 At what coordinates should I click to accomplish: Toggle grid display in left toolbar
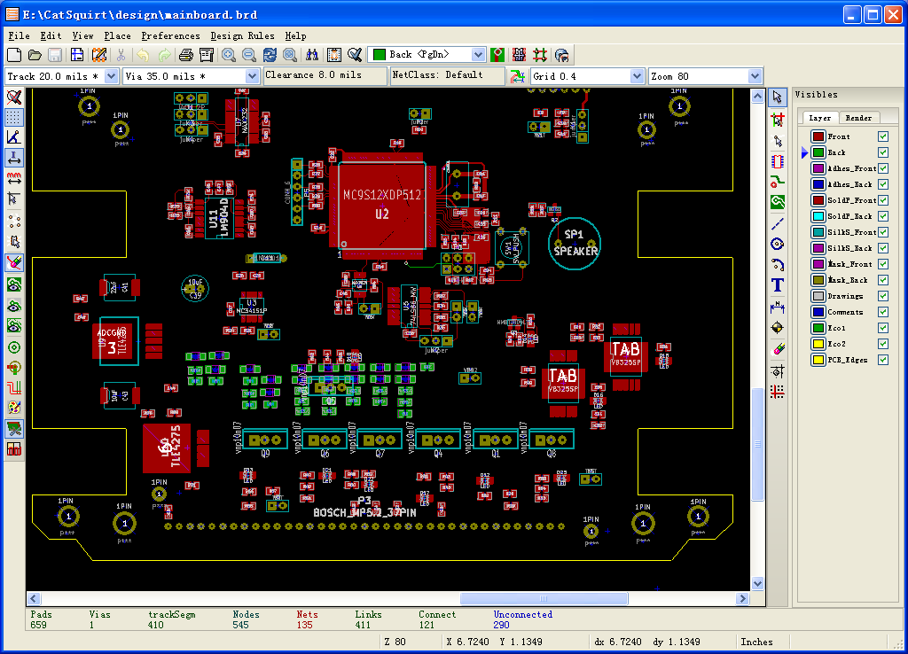click(x=14, y=117)
